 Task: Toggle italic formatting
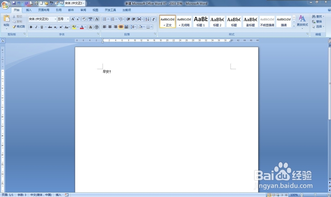(x=36, y=27)
